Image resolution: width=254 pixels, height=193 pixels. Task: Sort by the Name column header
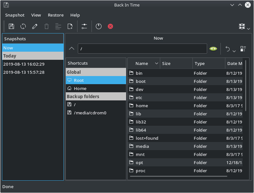[x=144, y=63]
